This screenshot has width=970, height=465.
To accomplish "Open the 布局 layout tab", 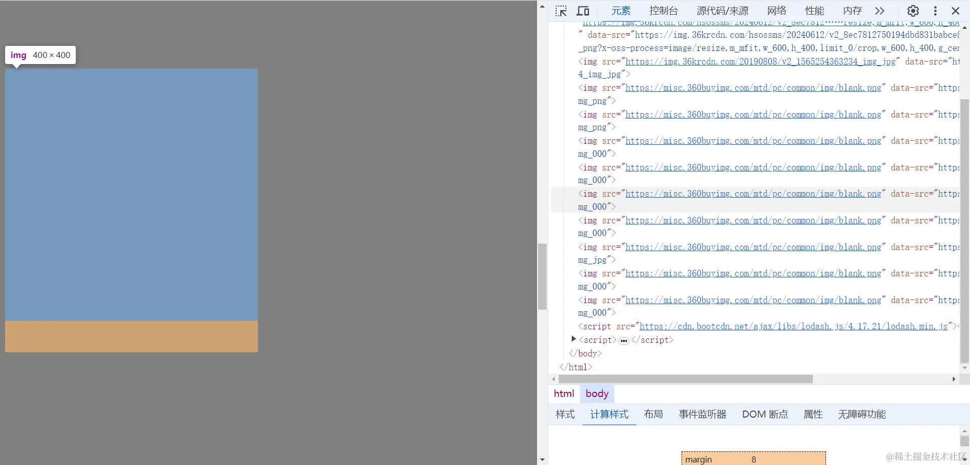I will coord(653,414).
